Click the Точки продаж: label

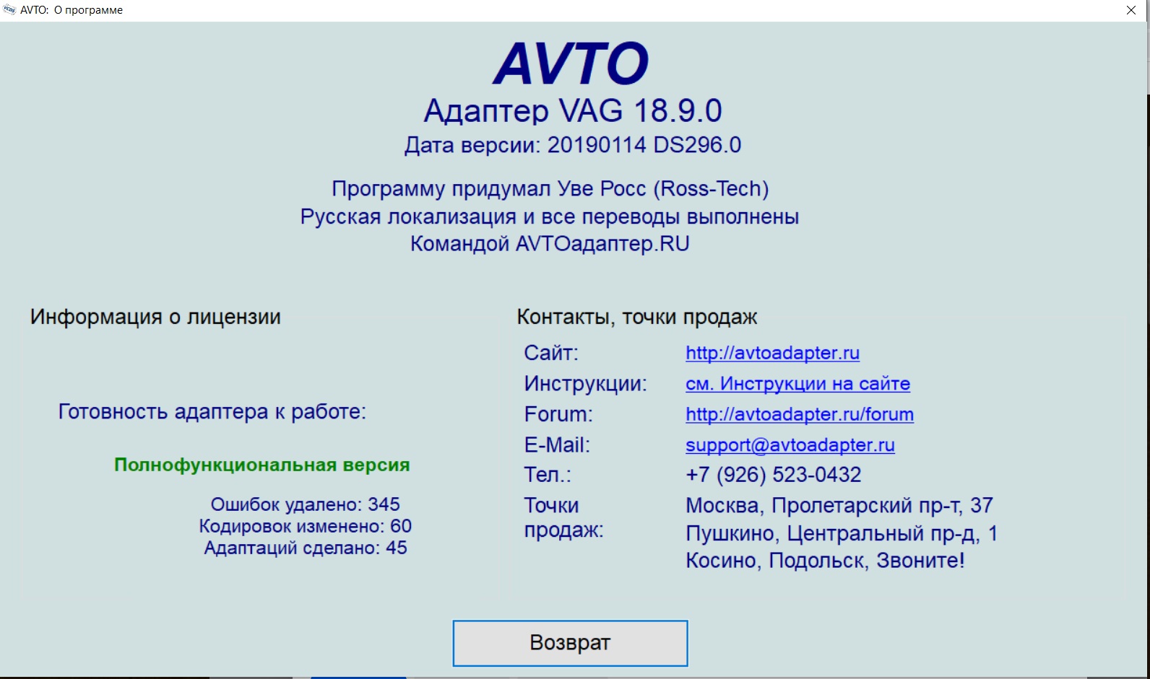pos(563,517)
